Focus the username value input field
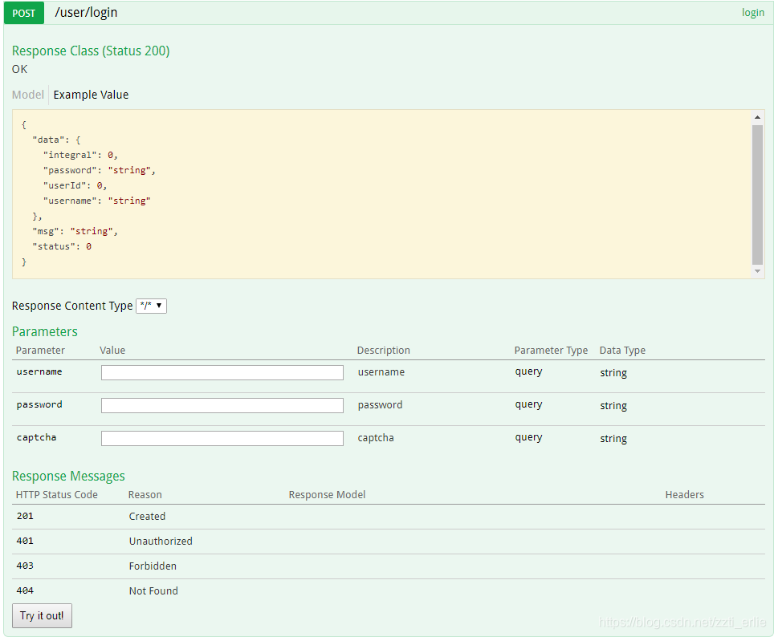This screenshot has width=774, height=637. (222, 372)
